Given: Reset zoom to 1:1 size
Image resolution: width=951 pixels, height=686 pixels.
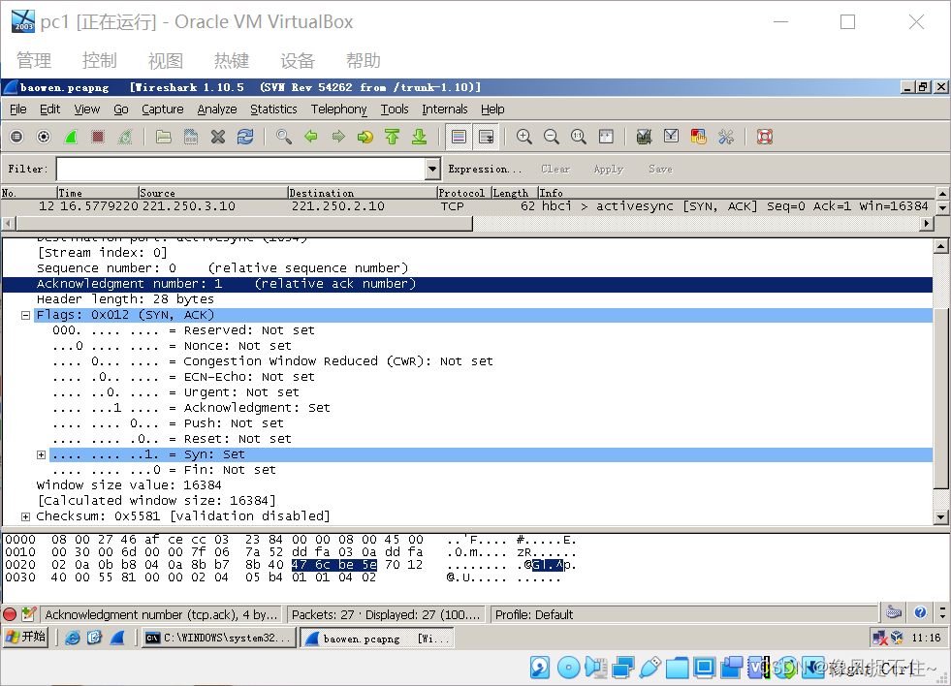Looking at the screenshot, I should click(x=579, y=137).
